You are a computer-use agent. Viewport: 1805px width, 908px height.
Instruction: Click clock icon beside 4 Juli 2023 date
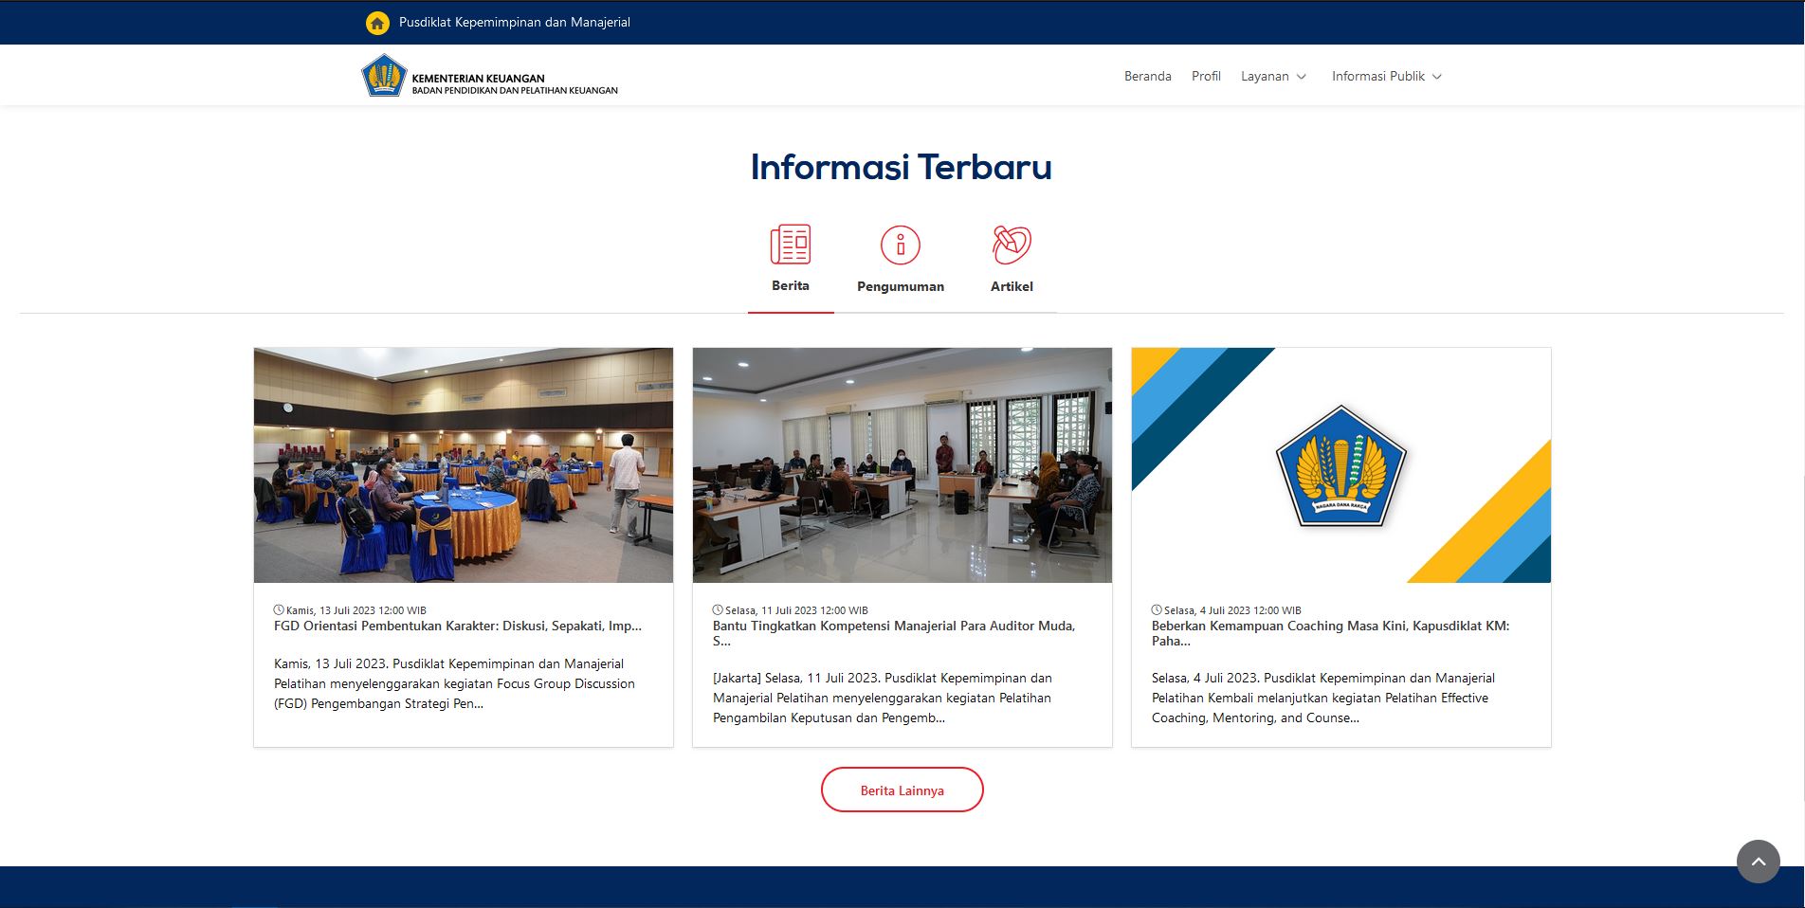coord(1157,610)
